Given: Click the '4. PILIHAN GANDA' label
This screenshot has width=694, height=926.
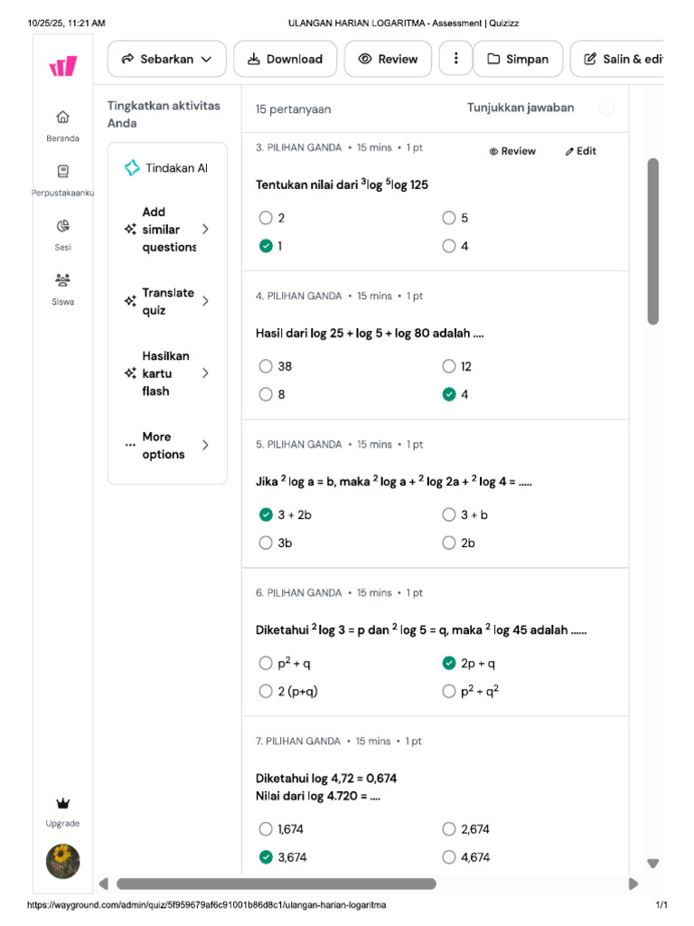Looking at the screenshot, I should (298, 296).
